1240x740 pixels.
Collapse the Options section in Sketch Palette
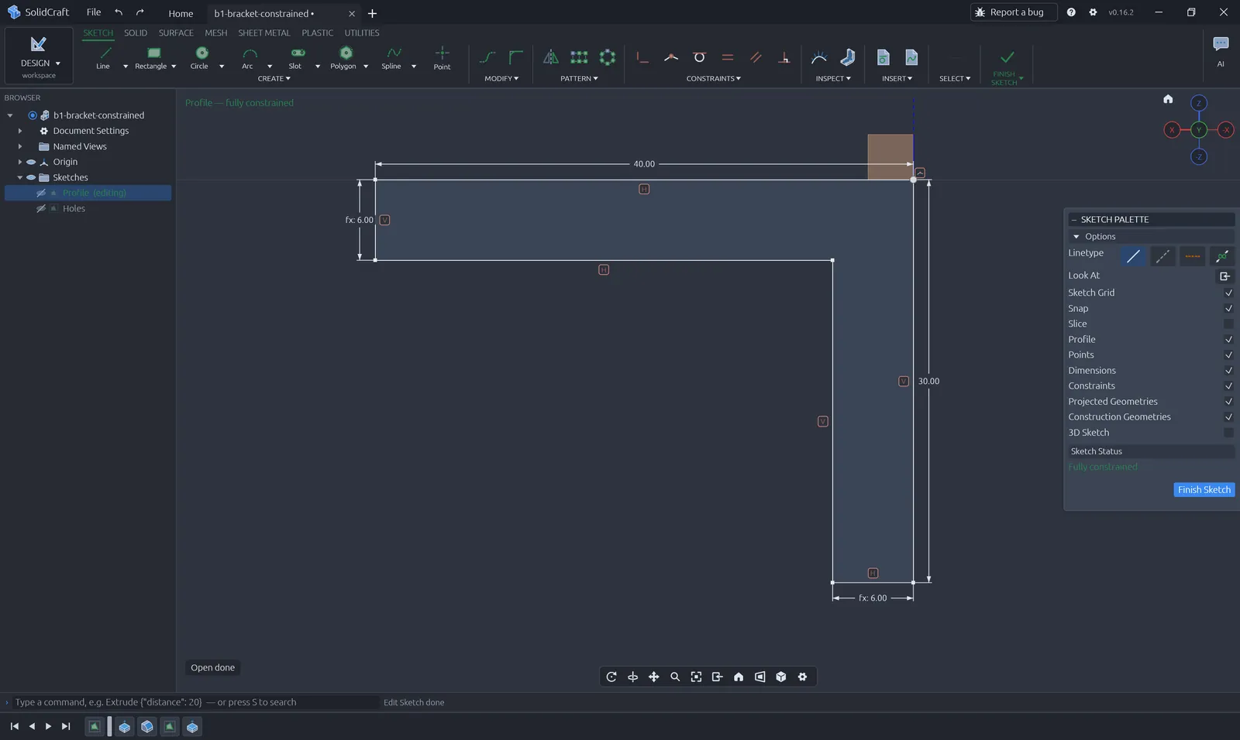[x=1076, y=237]
